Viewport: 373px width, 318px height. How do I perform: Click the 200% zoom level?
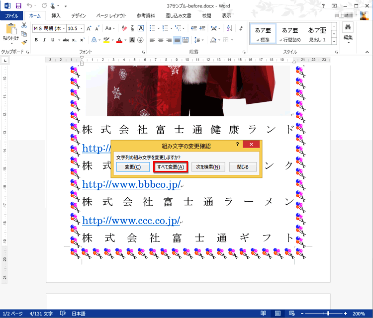(x=359, y=314)
